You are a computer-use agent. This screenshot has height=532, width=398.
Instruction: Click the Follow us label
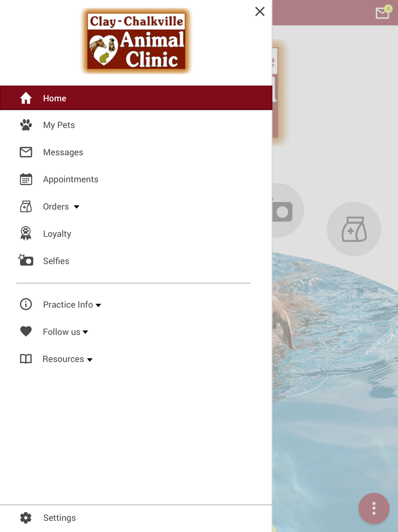62,332
